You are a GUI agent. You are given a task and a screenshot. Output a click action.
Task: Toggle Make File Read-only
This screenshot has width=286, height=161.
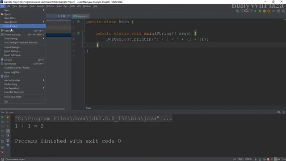coord(23,92)
